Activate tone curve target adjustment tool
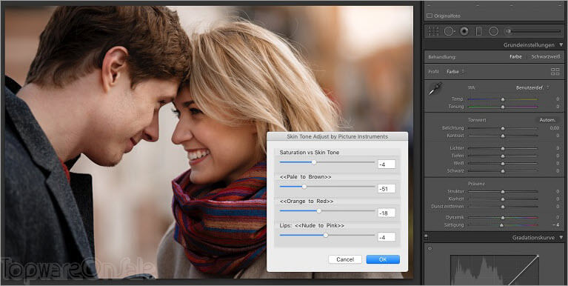This screenshot has height=286, width=568. click(x=430, y=249)
